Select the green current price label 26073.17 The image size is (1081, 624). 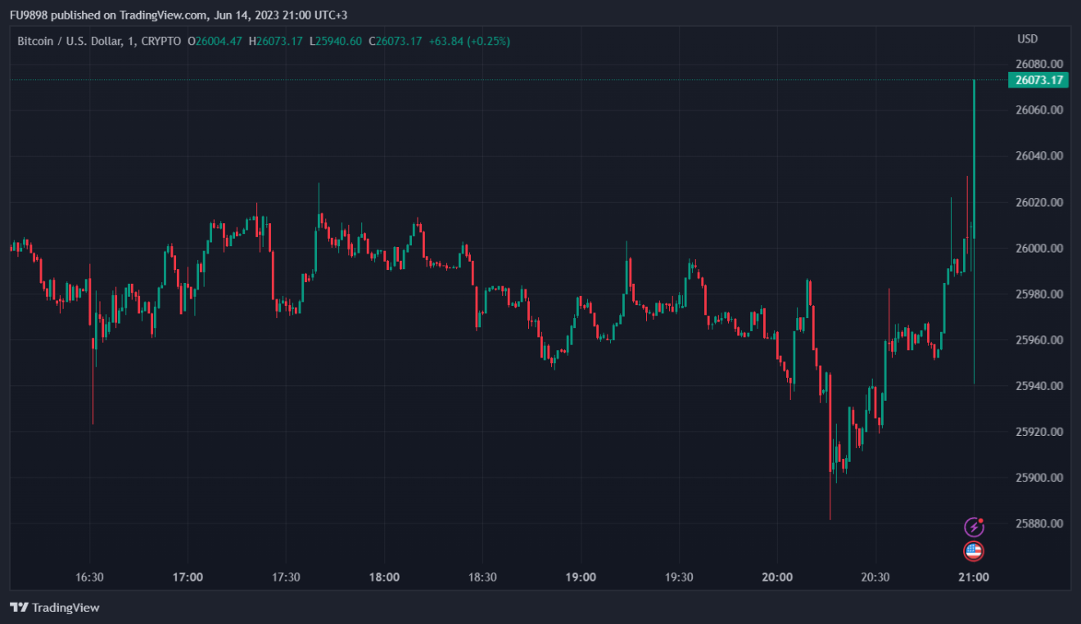[1038, 80]
